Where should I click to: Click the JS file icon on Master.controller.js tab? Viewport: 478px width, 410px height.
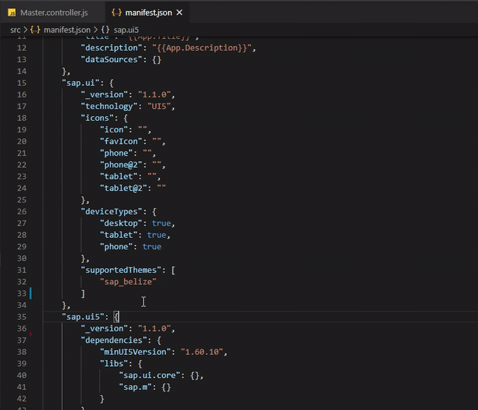pyautogui.click(x=12, y=13)
